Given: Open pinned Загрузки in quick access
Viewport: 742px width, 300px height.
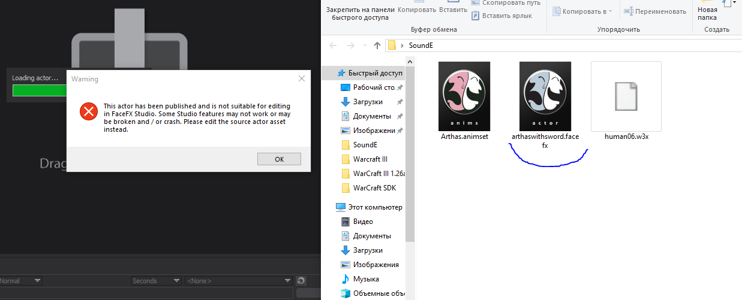Looking at the screenshot, I should pos(368,102).
